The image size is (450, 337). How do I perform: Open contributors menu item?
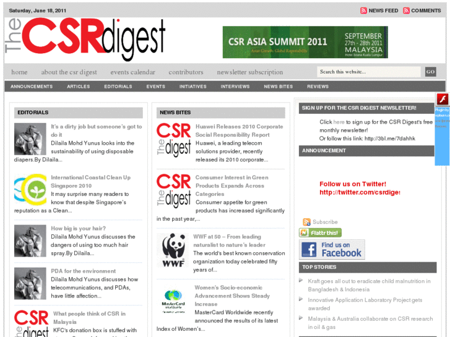coord(186,72)
